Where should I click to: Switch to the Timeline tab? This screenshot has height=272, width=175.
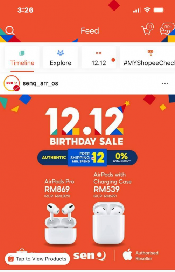pos(22,57)
